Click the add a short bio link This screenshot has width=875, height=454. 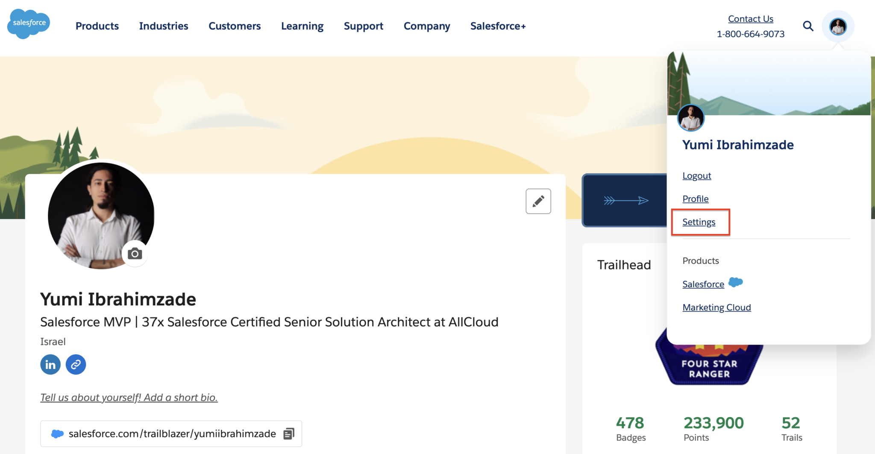coord(129,398)
